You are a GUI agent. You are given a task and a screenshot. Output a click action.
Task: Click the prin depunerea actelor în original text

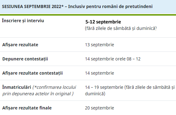(x=38, y=94)
